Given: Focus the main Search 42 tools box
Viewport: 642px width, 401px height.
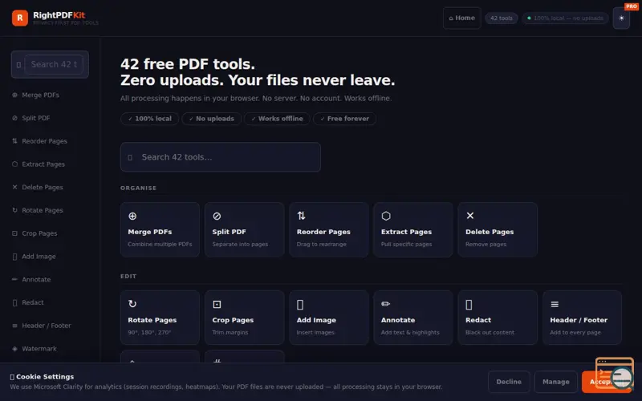Looking at the screenshot, I should tap(220, 157).
